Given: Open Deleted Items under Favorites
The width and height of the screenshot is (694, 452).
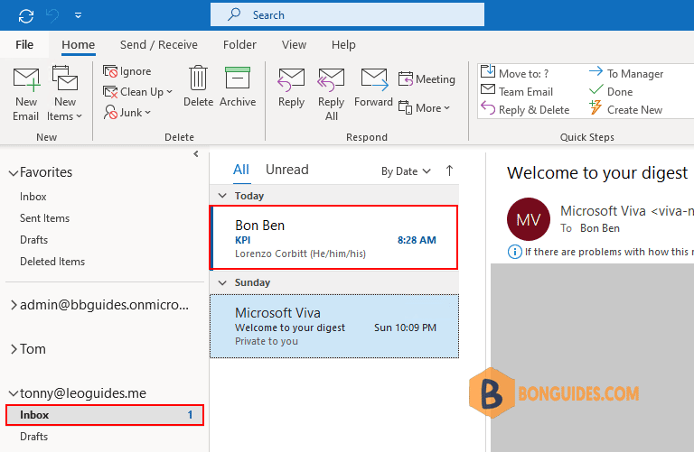Looking at the screenshot, I should pos(52,262).
